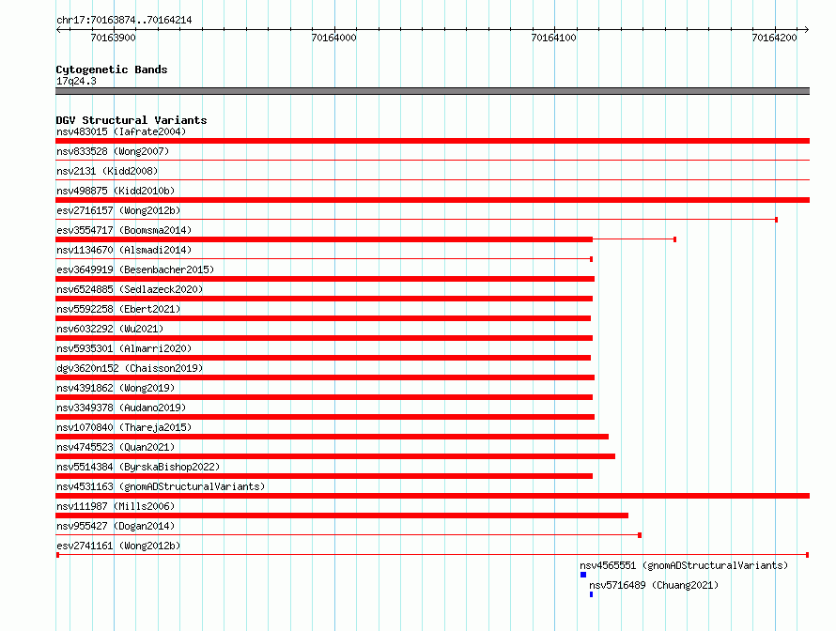Click the red bar below nsv483015 label
Viewport: 836px width, 631px height.
(x=432, y=141)
